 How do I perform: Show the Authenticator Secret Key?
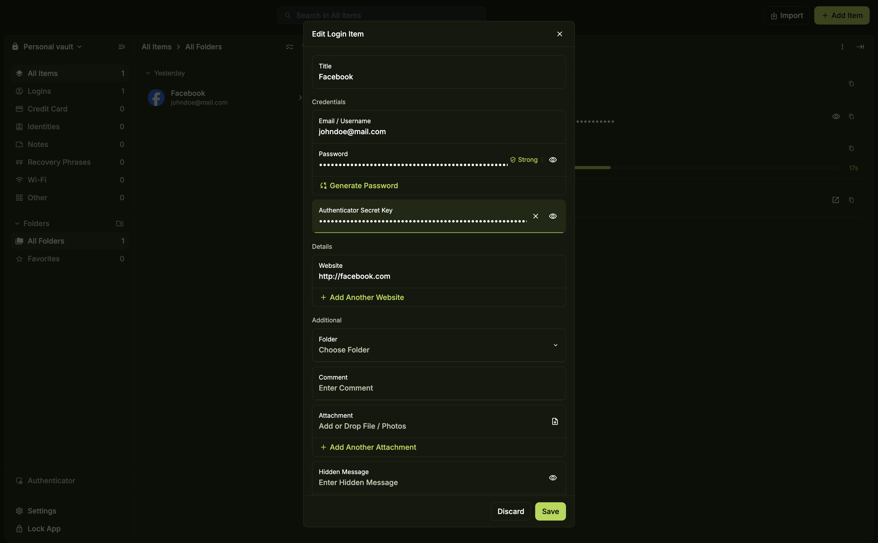point(553,216)
